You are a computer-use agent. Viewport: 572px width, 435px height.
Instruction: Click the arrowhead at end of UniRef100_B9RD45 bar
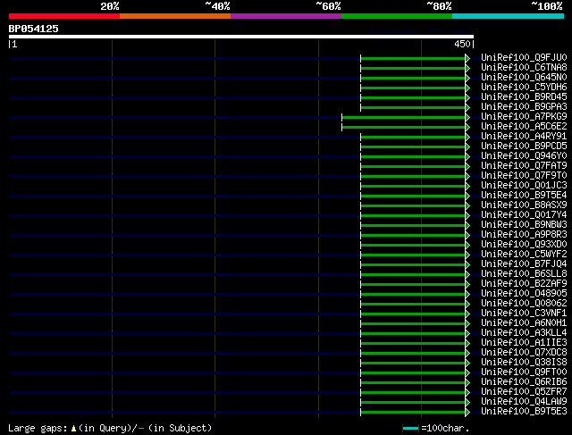click(x=467, y=97)
